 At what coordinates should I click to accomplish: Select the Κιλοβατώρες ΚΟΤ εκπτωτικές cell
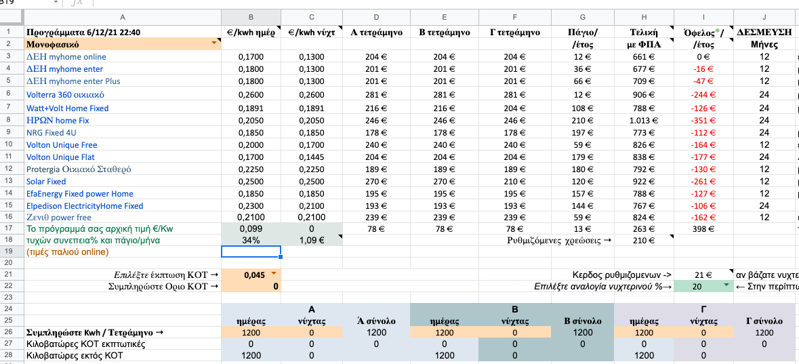coord(122,344)
